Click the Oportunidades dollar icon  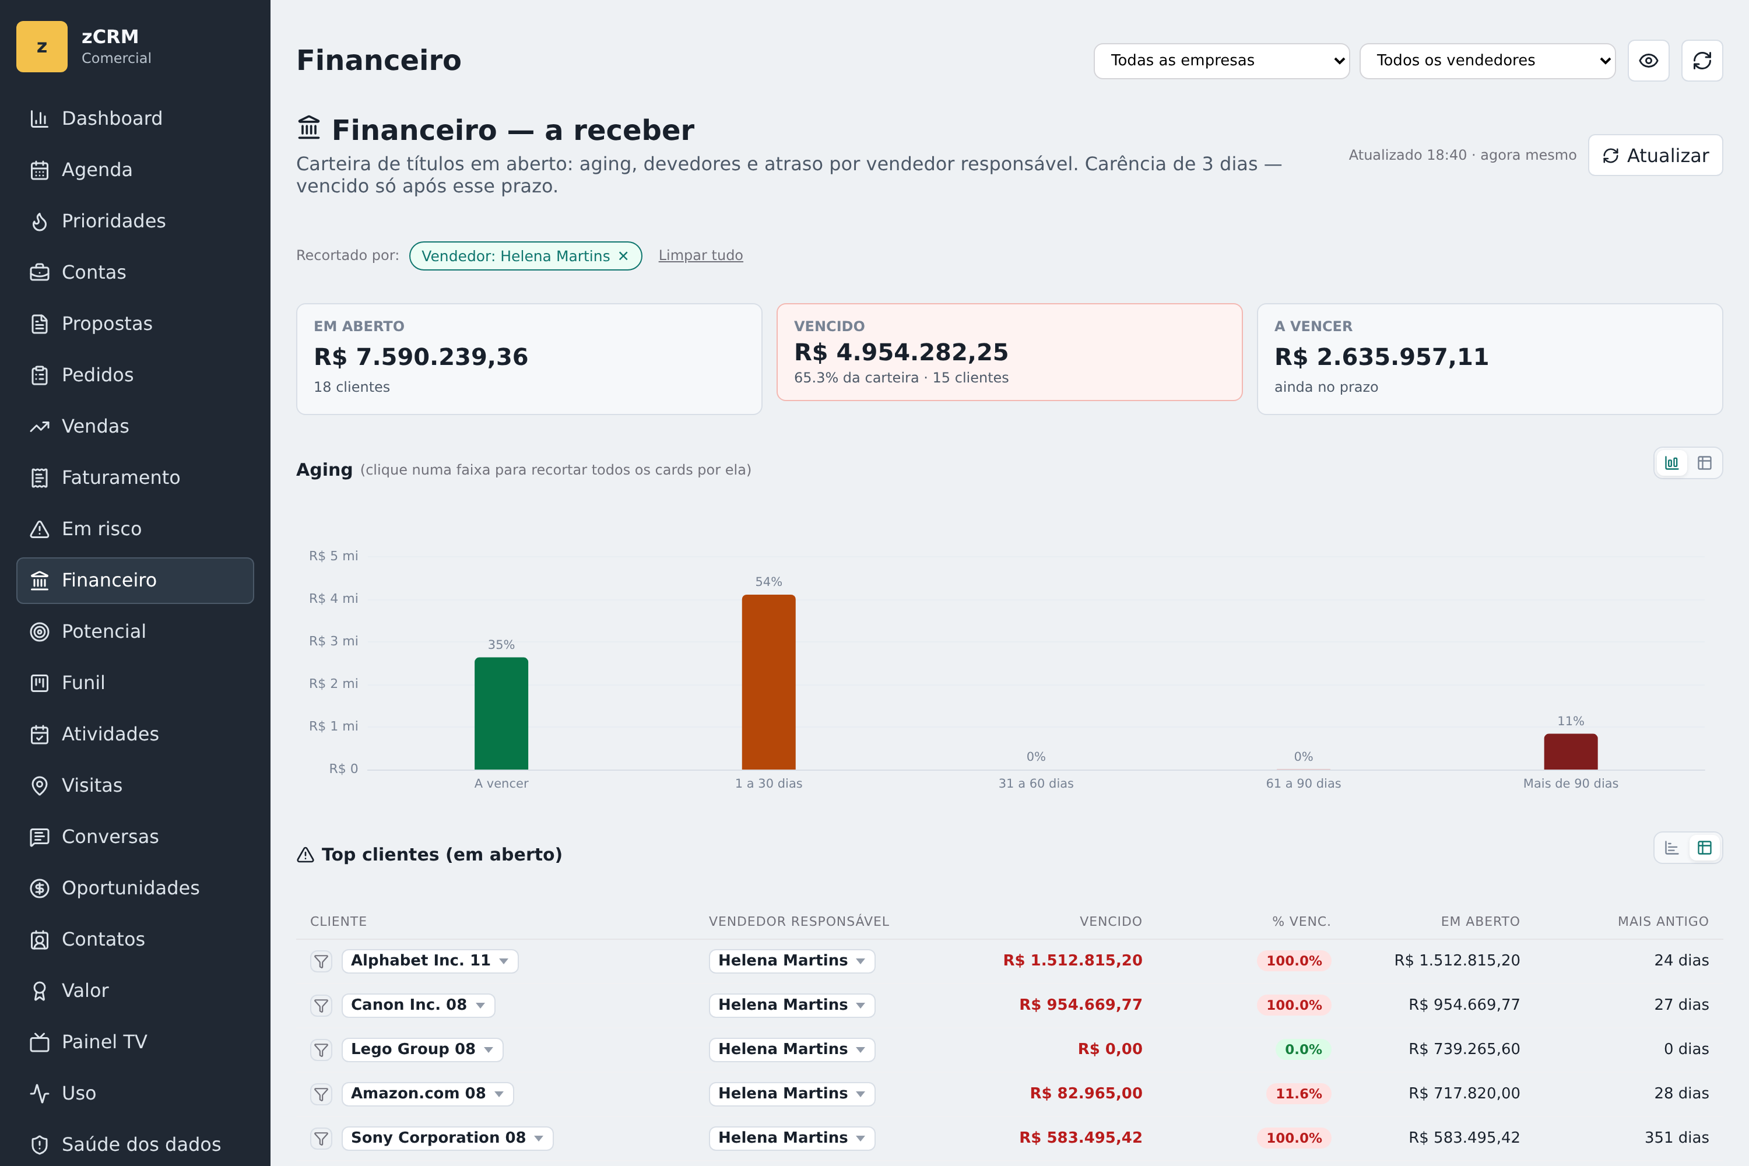pyautogui.click(x=40, y=888)
